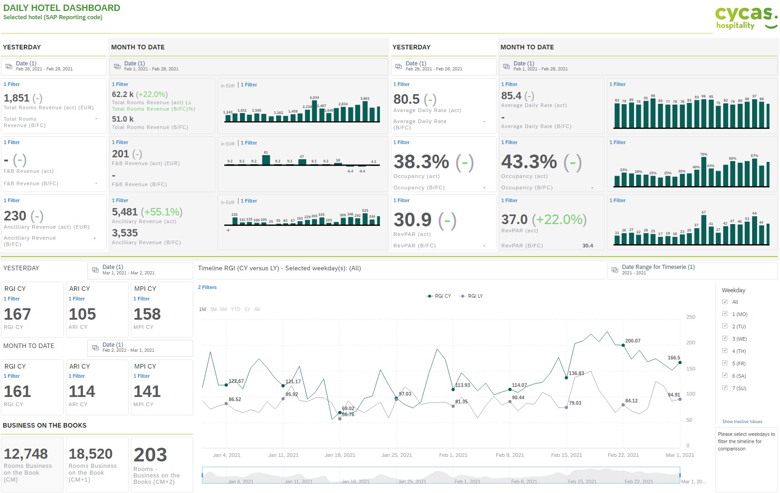Open 1 Filter link above 230 ancillary revenue
This screenshot has height=493, width=780.
(12, 200)
